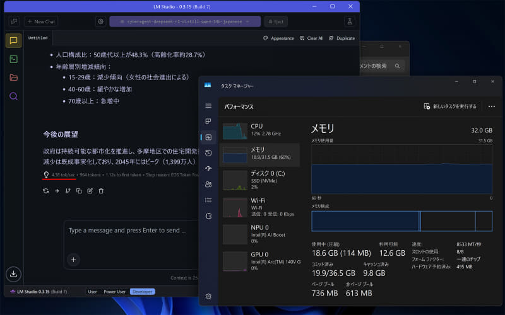Click the 32.0 GB total memory label
Viewport: 505px width, 315px height.
click(x=482, y=130)
